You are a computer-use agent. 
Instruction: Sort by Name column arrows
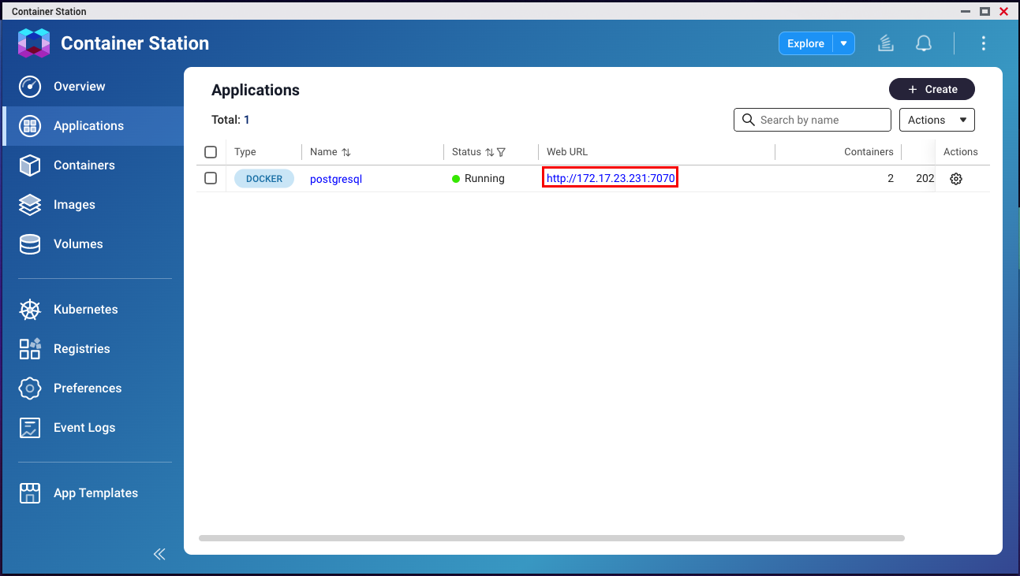pyautogui.click(x=346, y=152)
